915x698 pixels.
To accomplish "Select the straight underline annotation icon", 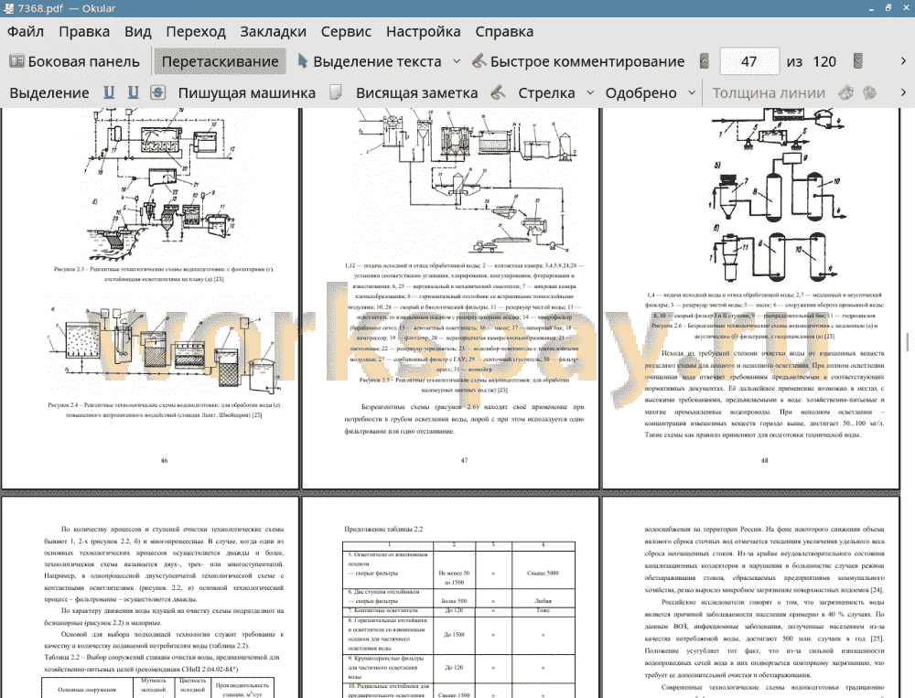I will [109, 92].
